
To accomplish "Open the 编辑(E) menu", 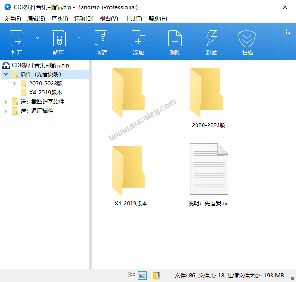I will (x=36, y=19).
